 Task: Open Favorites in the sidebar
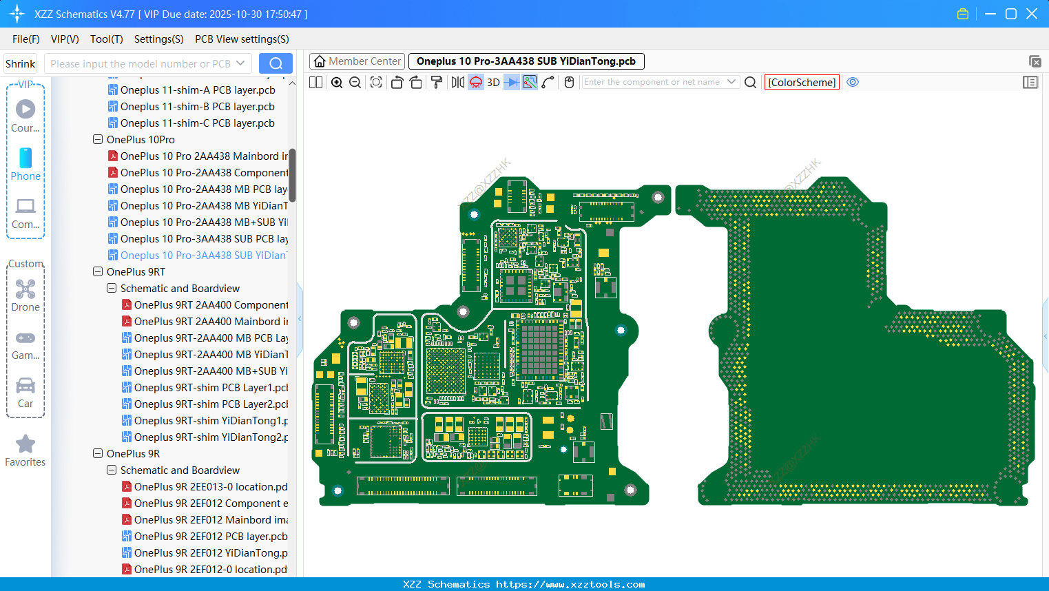pyautogui.click(x=25, y=451)
